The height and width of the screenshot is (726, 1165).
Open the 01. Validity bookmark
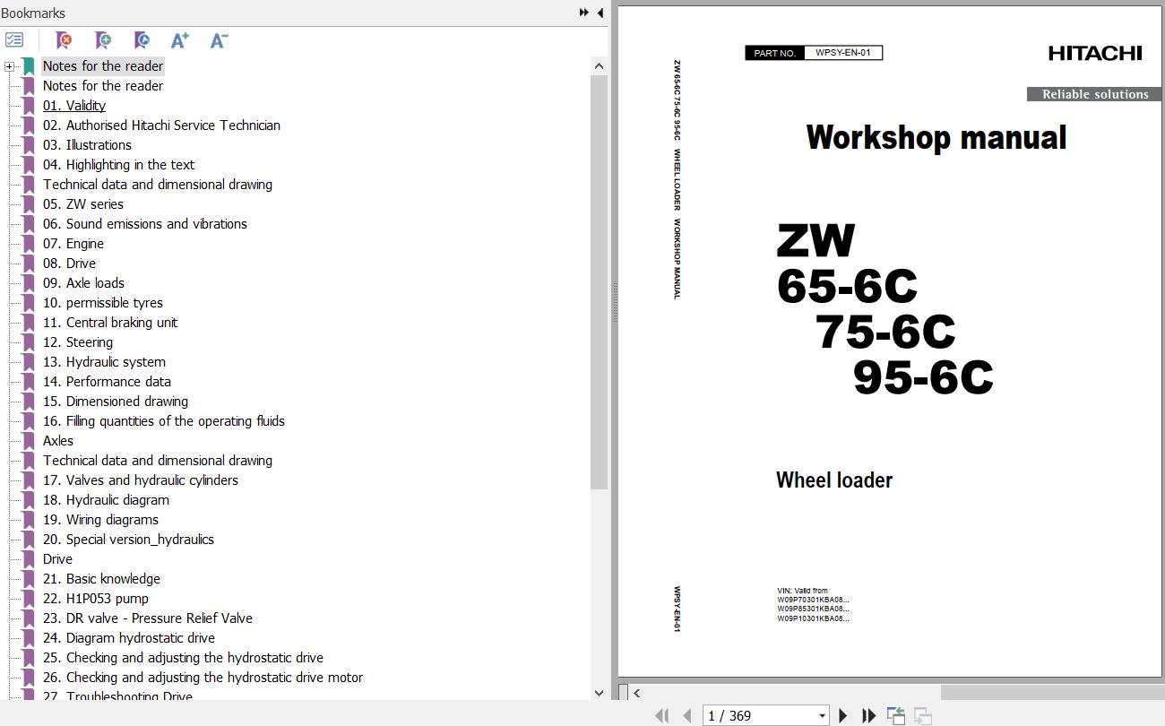(x=74, y=106)
